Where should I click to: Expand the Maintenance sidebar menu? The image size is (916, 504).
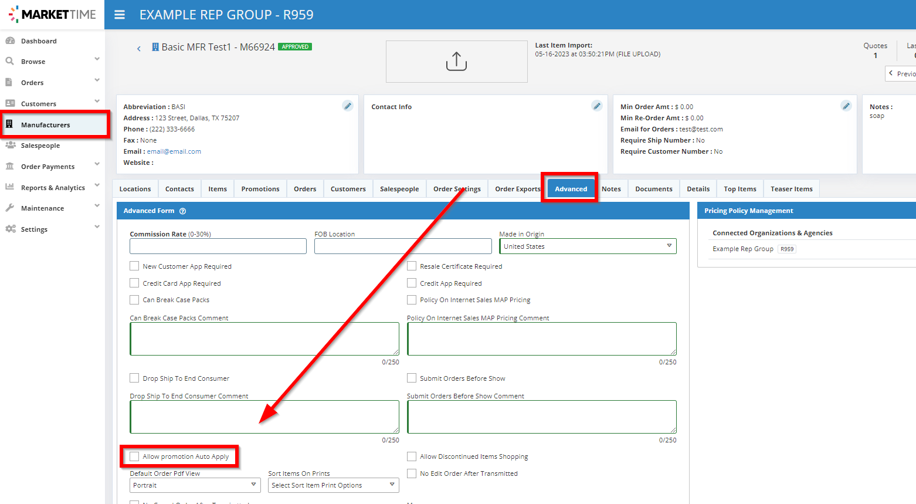coord(97,206)
